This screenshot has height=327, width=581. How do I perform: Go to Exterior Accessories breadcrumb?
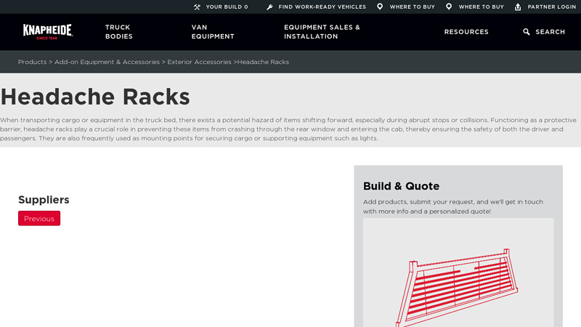click(x=199, y=62)
